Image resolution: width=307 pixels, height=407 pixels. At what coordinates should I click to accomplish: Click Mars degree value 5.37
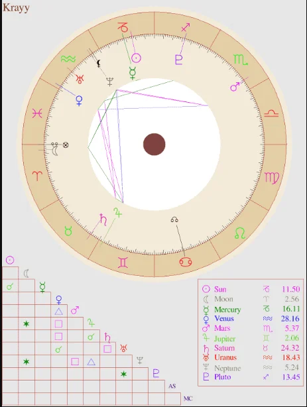point(292,328)
